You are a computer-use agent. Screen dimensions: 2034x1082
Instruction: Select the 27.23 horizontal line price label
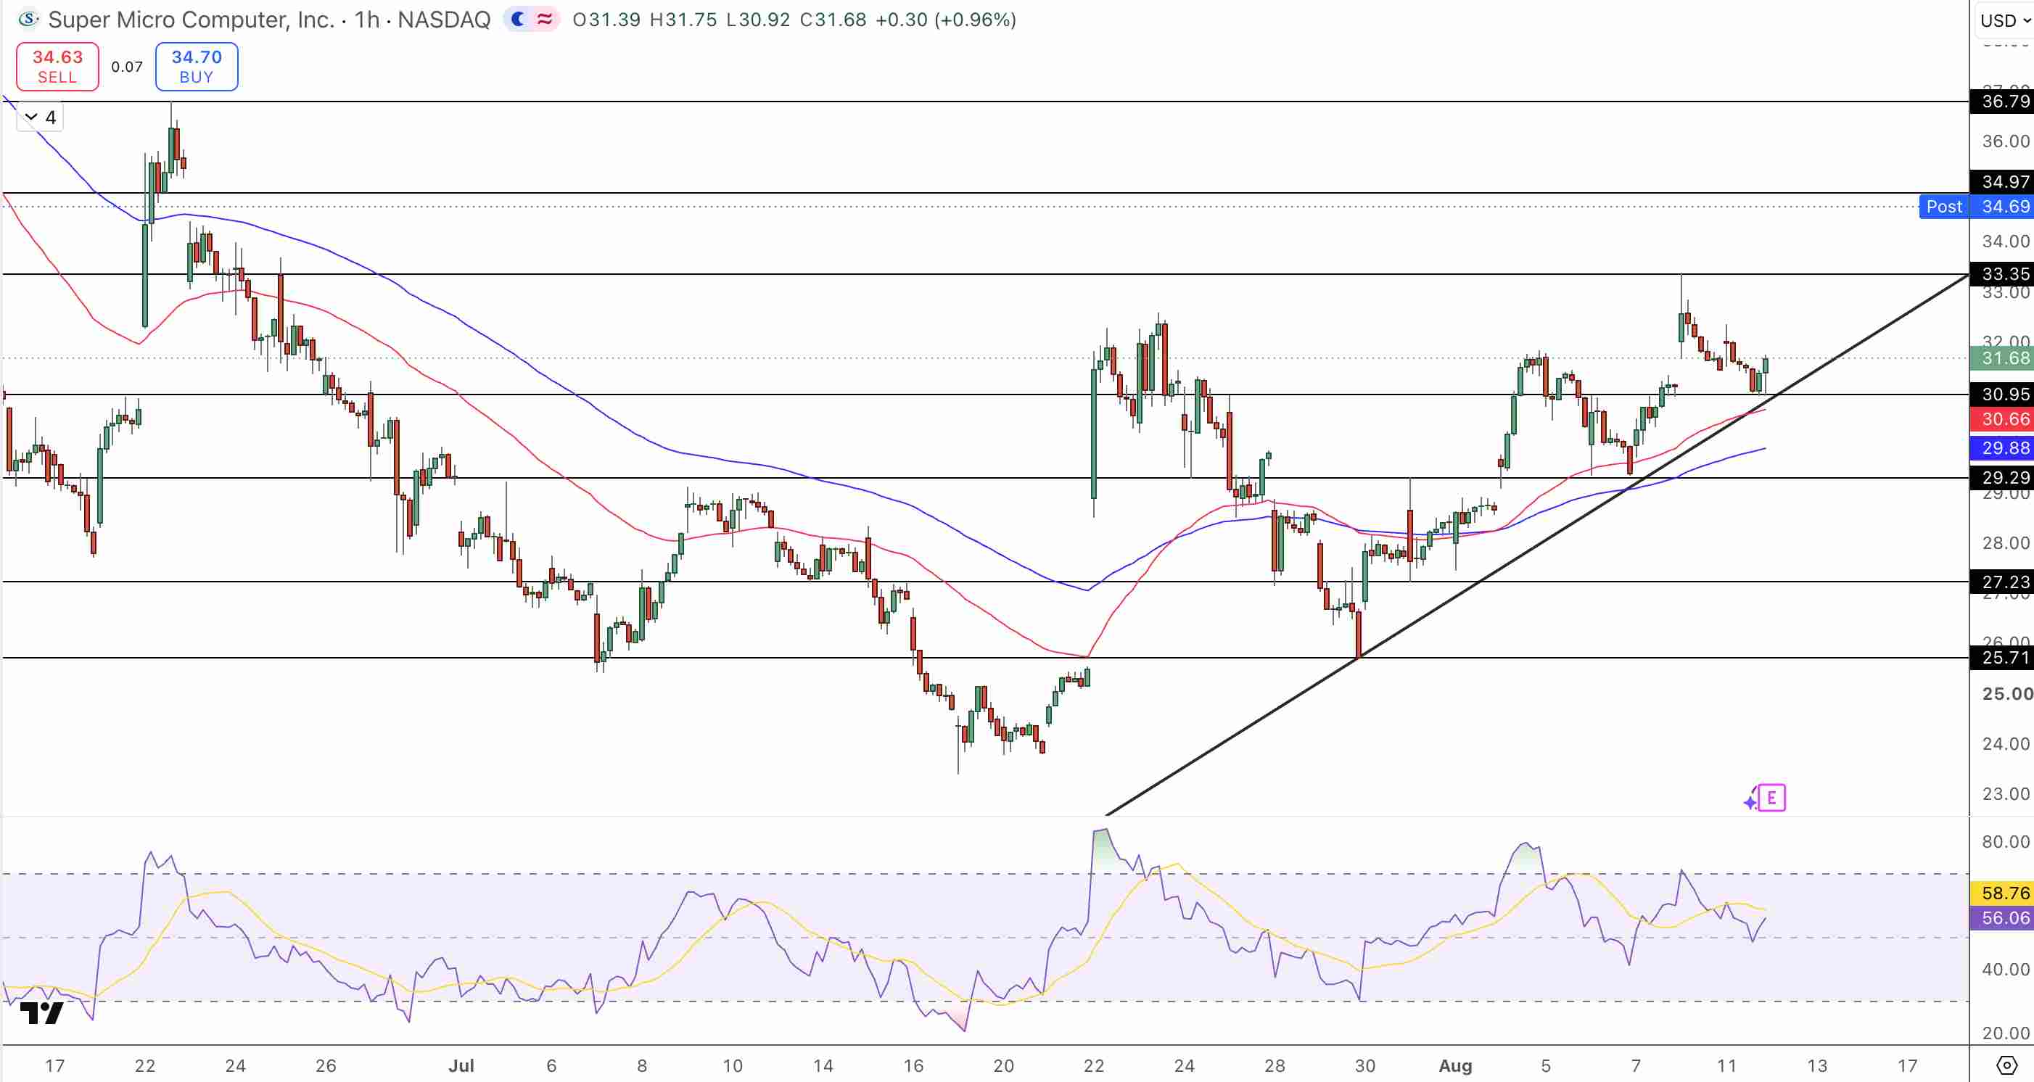point(2001,582)
